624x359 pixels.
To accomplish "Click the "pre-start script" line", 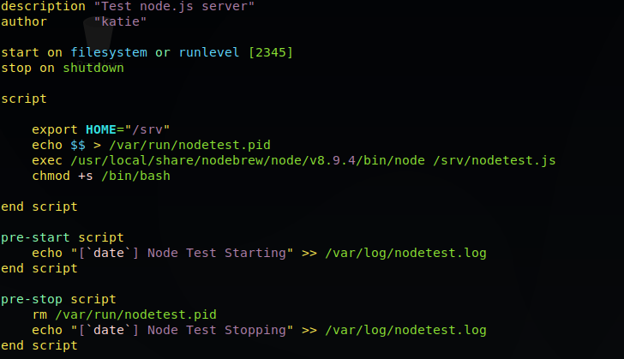I will pyautogui.click(x=63, y=237).
